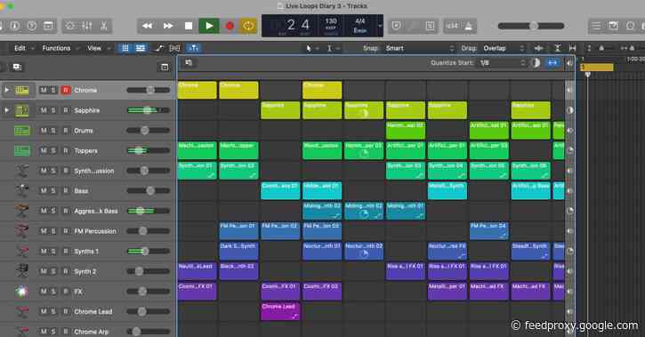
Task: Show the Mixer using the faders icon
Action: [x=87, y=26]
